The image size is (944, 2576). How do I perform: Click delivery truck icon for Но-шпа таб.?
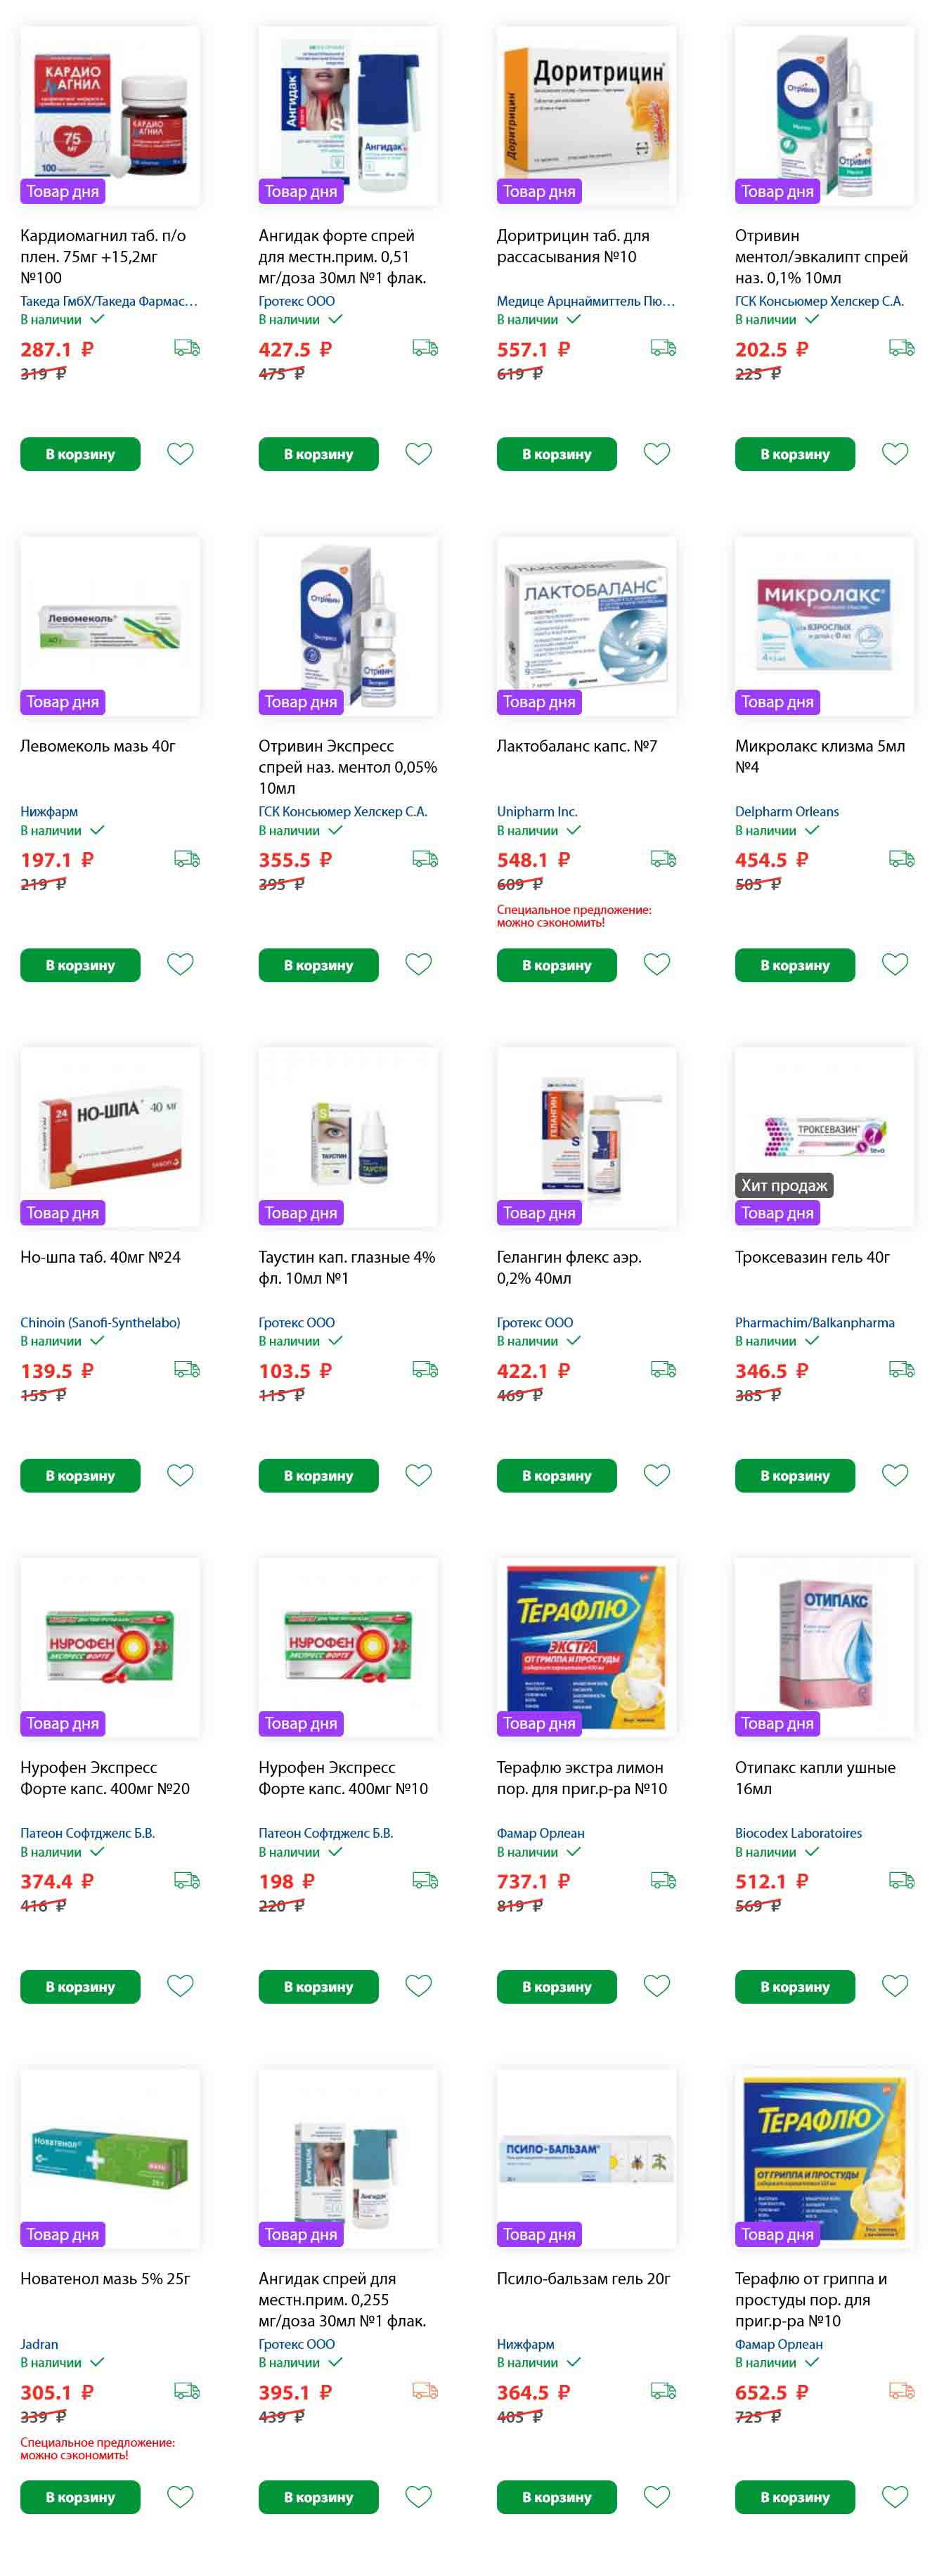pyautogui.click(x=187, y=1369)
